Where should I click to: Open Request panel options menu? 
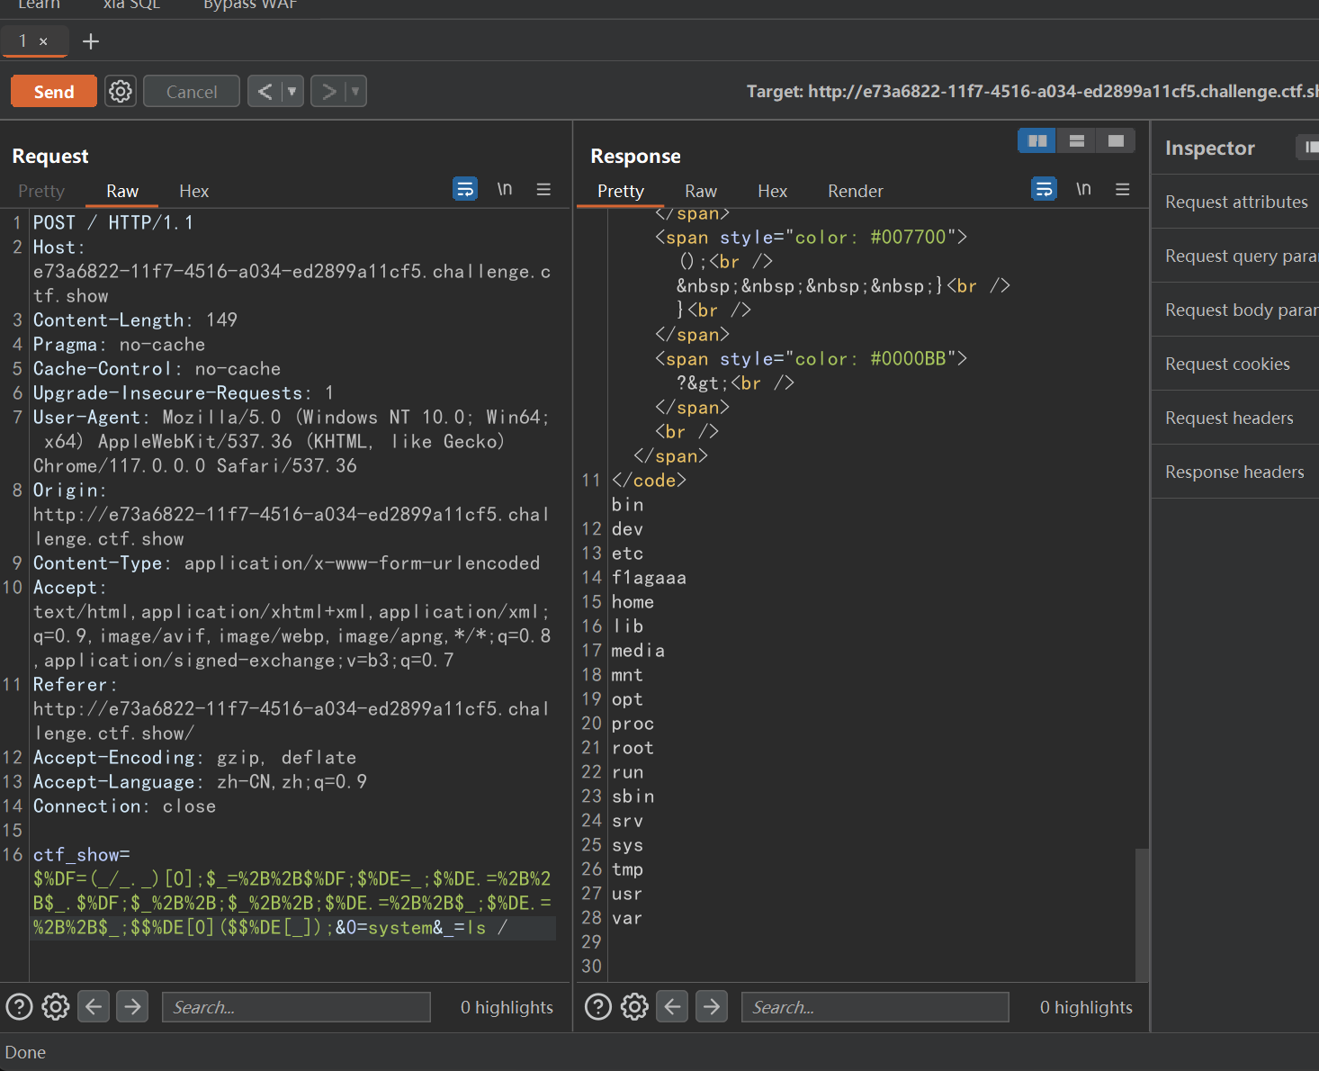pyautogui.click(x=543, y=189)
